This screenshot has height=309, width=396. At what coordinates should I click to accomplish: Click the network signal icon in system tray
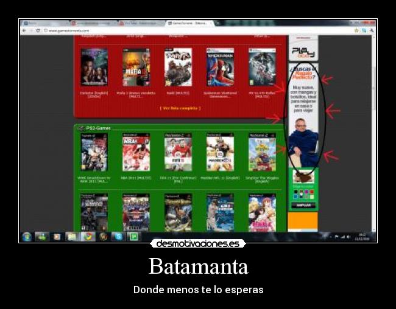[343, 237]
